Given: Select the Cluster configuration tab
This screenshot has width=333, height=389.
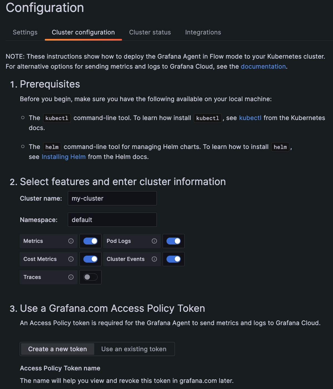Looking at the screenshot, I should [83, 32].
